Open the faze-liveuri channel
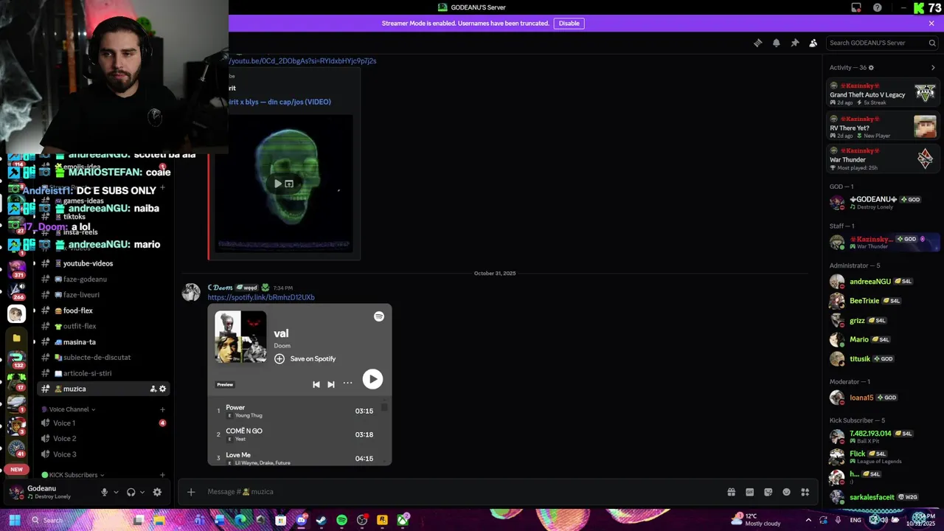 103,295
